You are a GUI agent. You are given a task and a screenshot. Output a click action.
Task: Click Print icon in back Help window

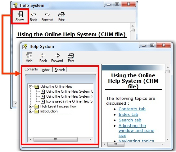coord(61,15)
